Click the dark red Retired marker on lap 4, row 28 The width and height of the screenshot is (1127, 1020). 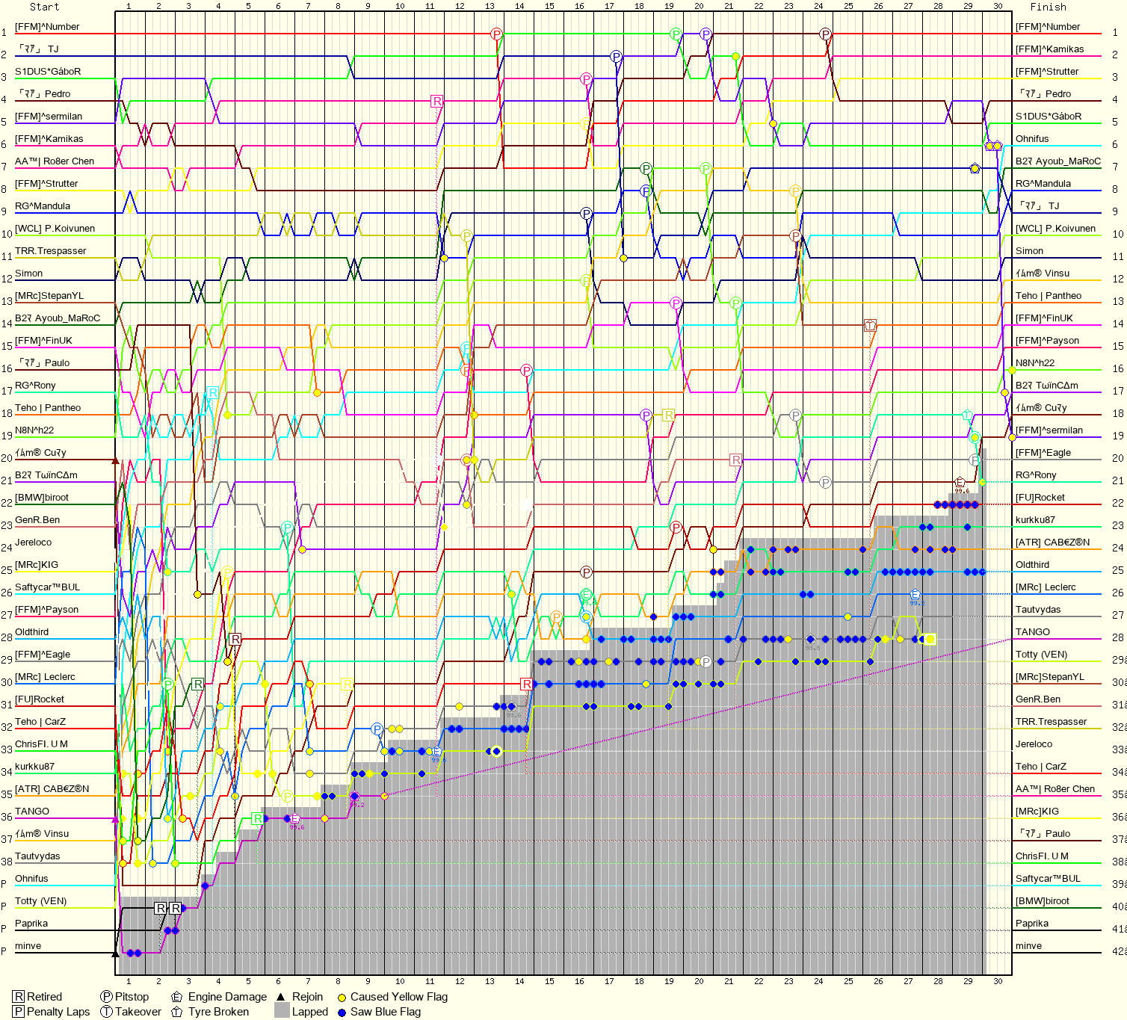tap(235, 639)
